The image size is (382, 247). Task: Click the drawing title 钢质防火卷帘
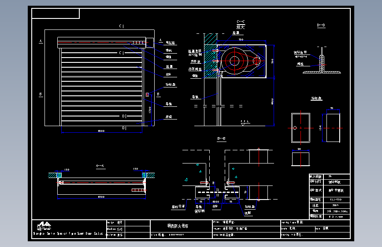coord(178,226)
